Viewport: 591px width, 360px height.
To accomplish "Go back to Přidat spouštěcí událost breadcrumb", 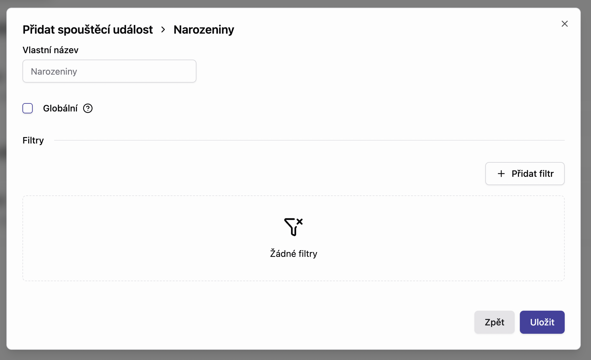I will (87, 29).
